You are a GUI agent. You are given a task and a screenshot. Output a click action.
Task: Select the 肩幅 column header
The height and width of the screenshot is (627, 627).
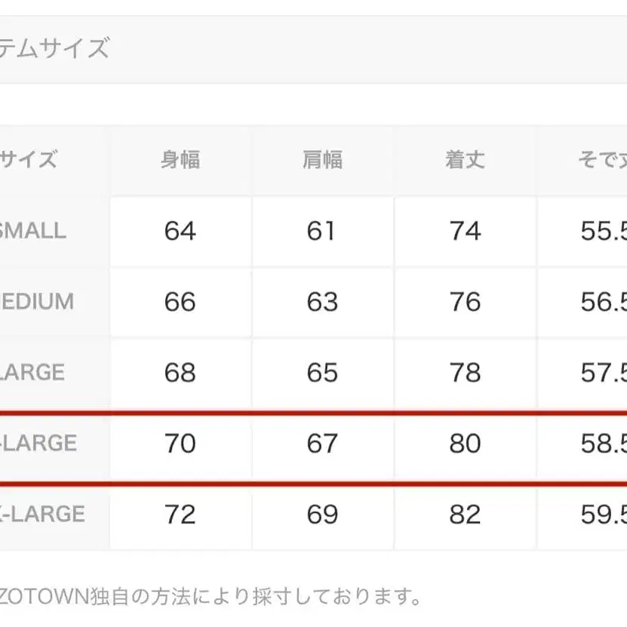[322, 160]
